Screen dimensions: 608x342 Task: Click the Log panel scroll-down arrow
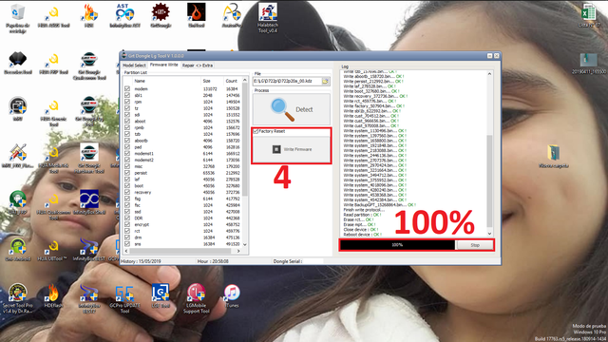click(x=489, y=234)
